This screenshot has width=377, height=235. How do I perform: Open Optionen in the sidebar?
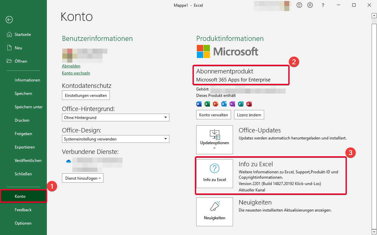[x=23, y=223]
